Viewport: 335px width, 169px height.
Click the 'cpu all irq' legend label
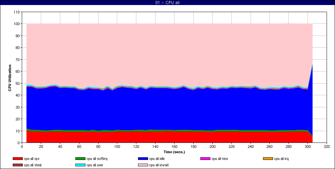[281, 159]
